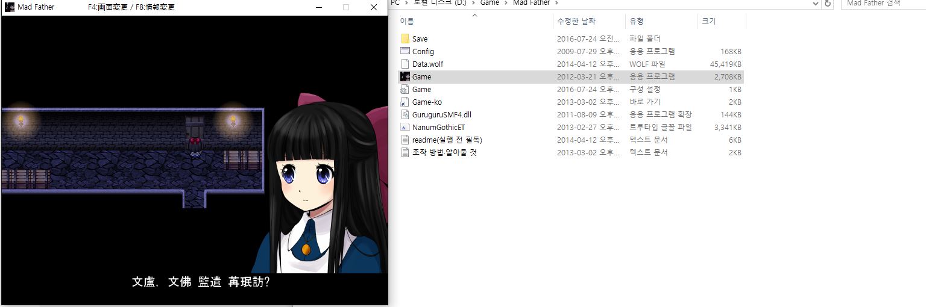
Task: Expand the chevron after Mad Father breadcrumb
Action: point(556,3)
